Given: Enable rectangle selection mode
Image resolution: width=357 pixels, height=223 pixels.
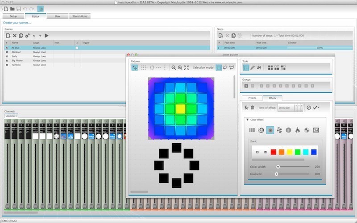Looking at the screenshot, I should coord(219,68).
